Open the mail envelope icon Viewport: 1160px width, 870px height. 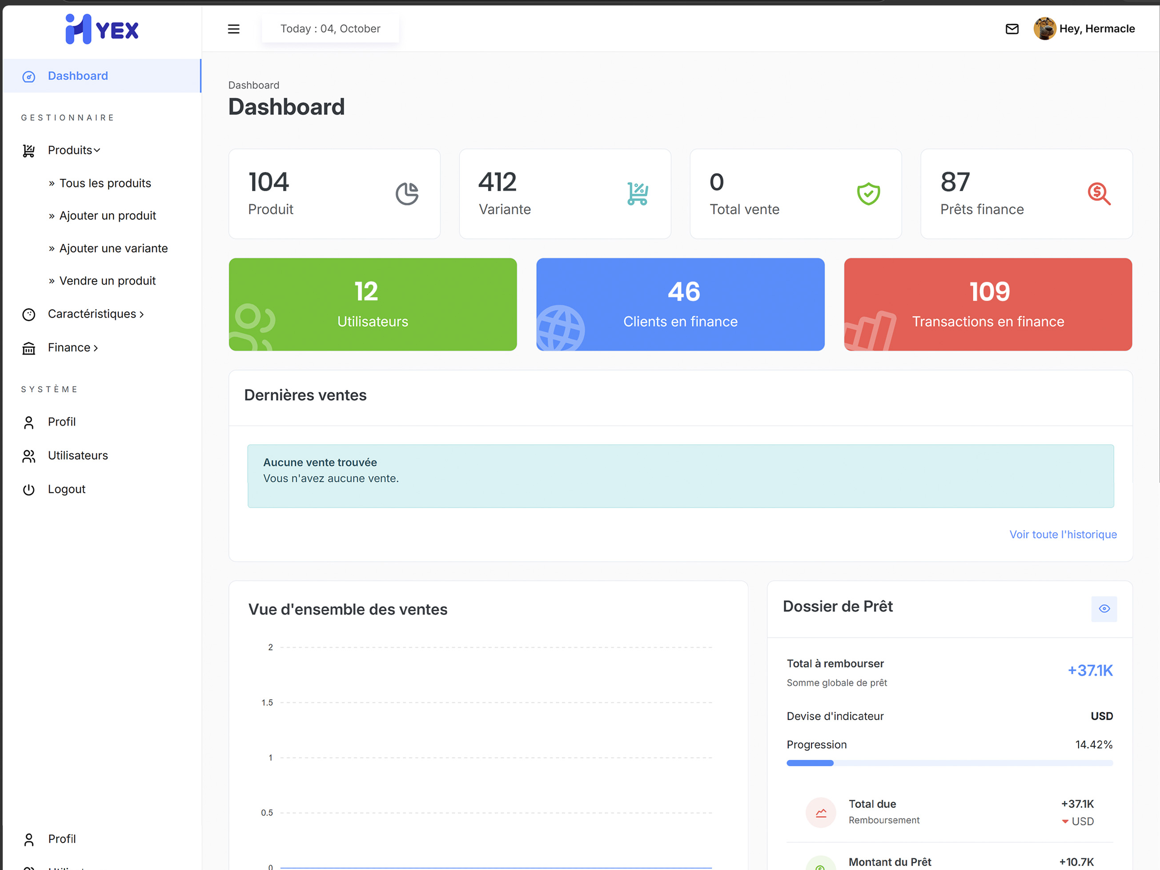click(x=1011, y=29)
